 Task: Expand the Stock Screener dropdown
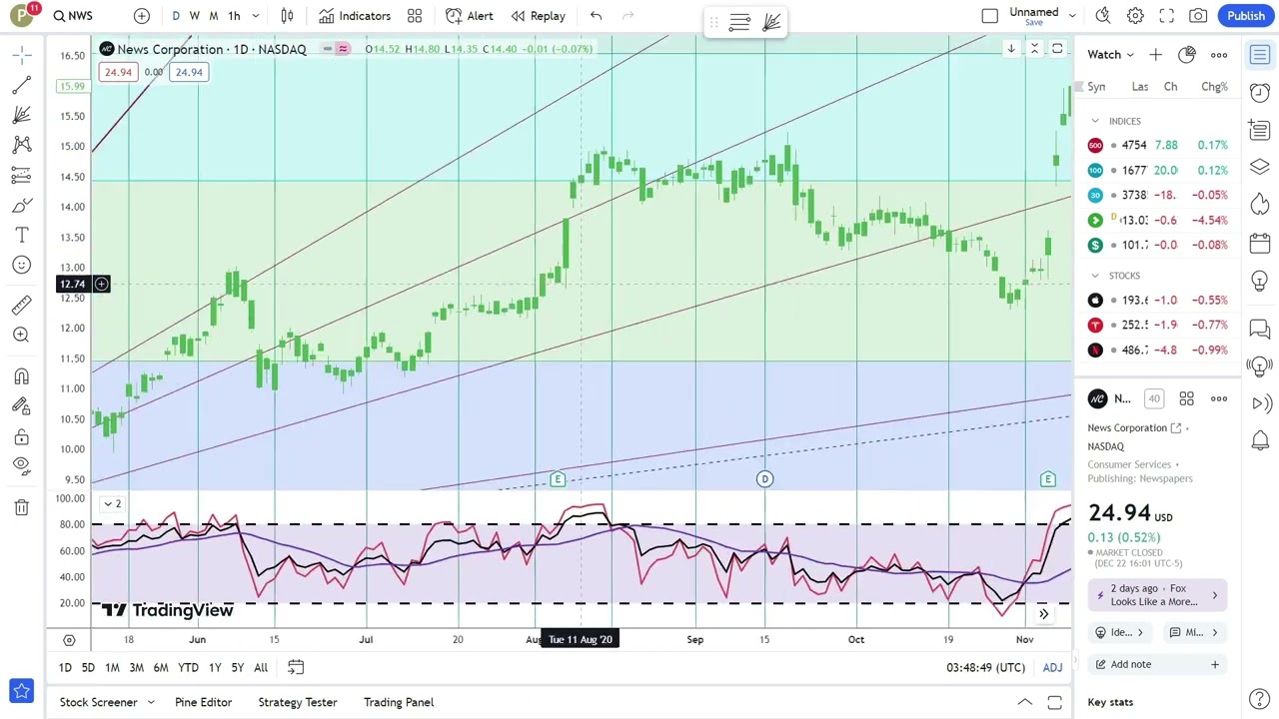[151, 702]
